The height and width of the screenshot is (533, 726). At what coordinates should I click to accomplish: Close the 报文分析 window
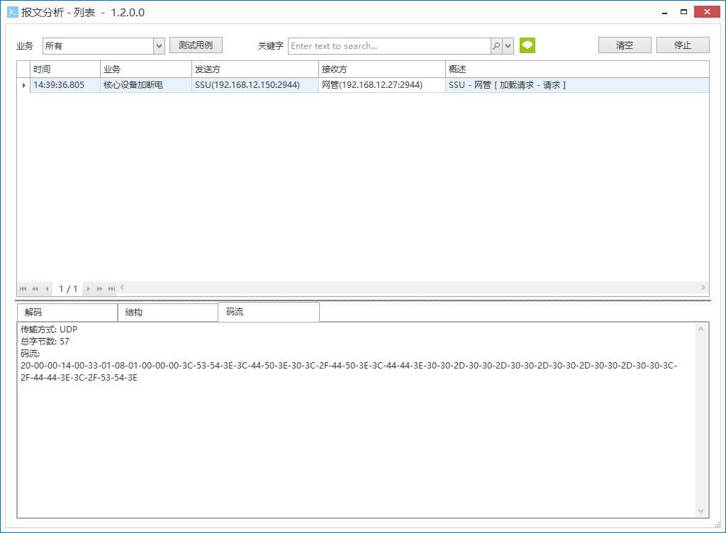click(x=707, y=12)
